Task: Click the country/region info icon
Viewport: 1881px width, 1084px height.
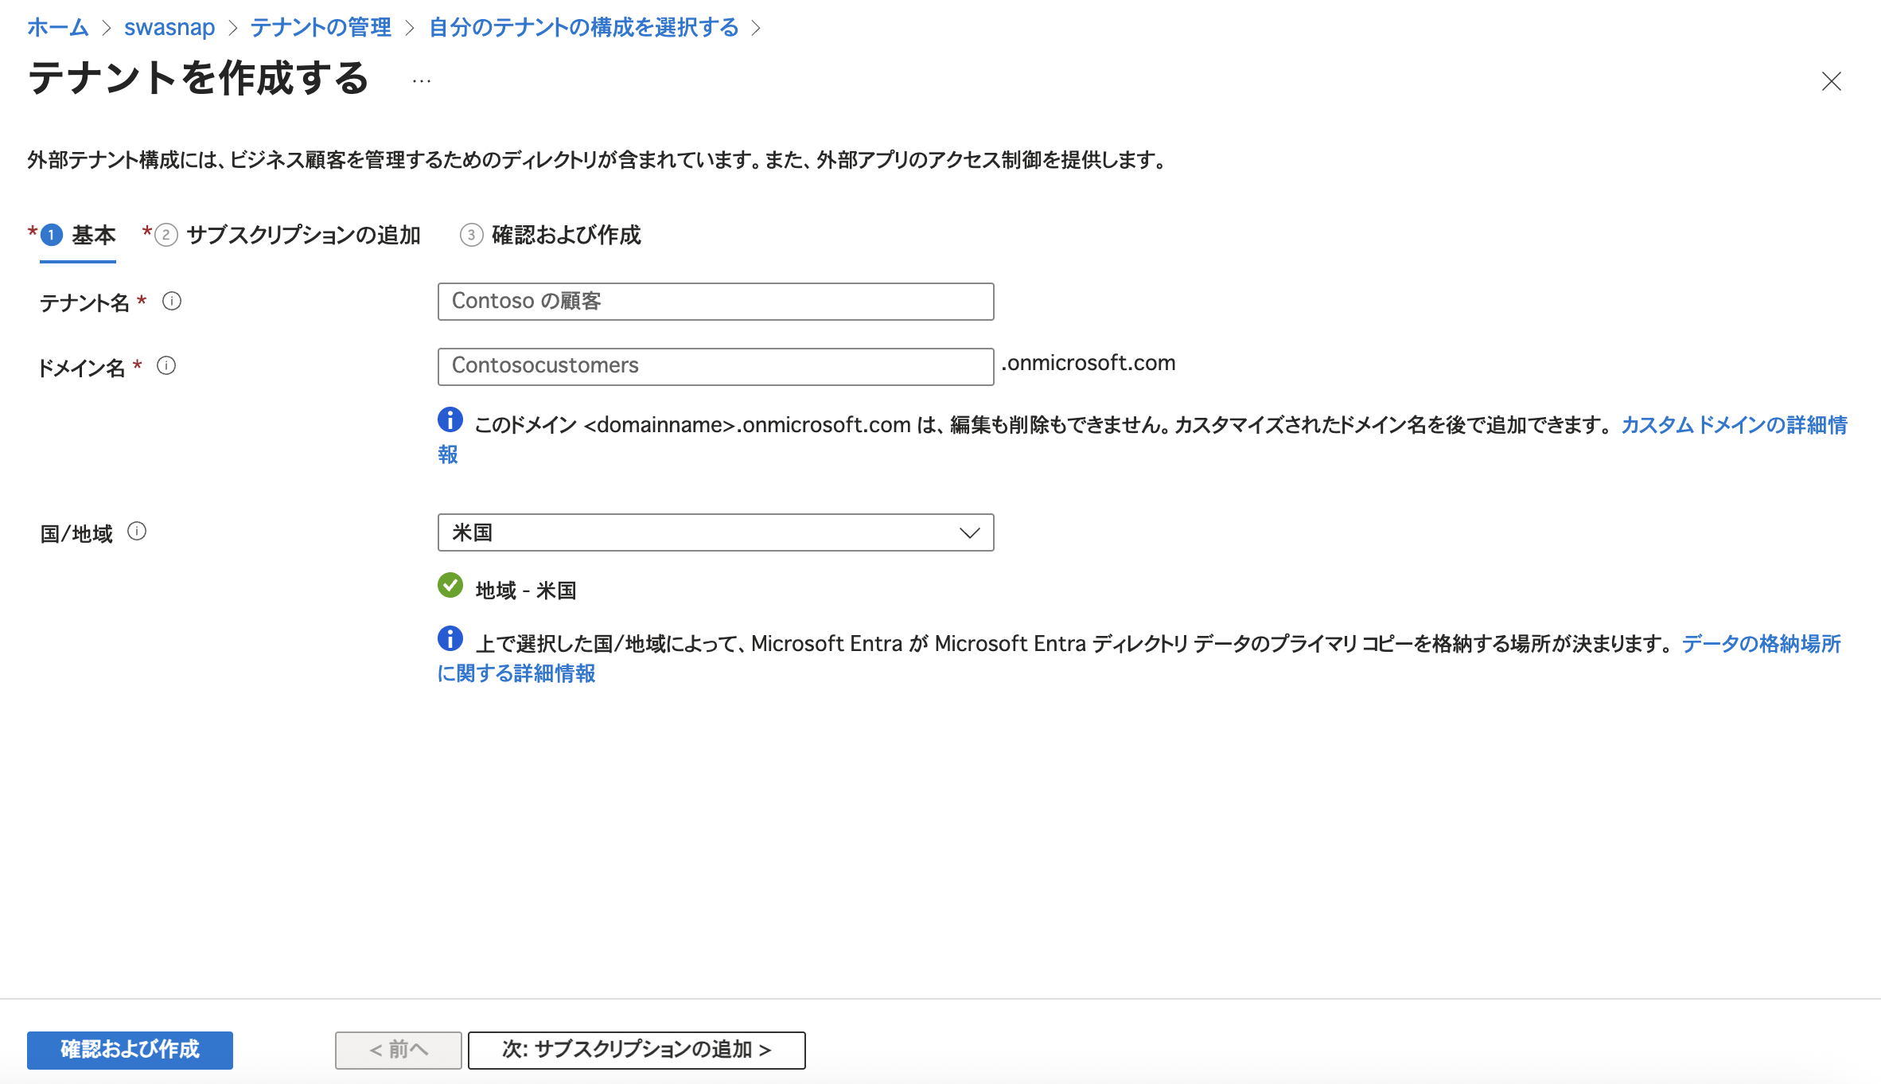Action: coord(137,531)
